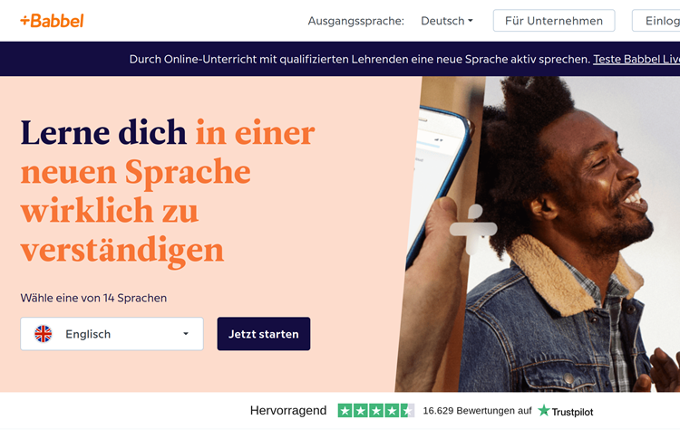Image resolution: width=680 pixels, height=448 pixels.
Task: Click the orange plus sign in Babbel logo
Action: (x=24, y=20)
